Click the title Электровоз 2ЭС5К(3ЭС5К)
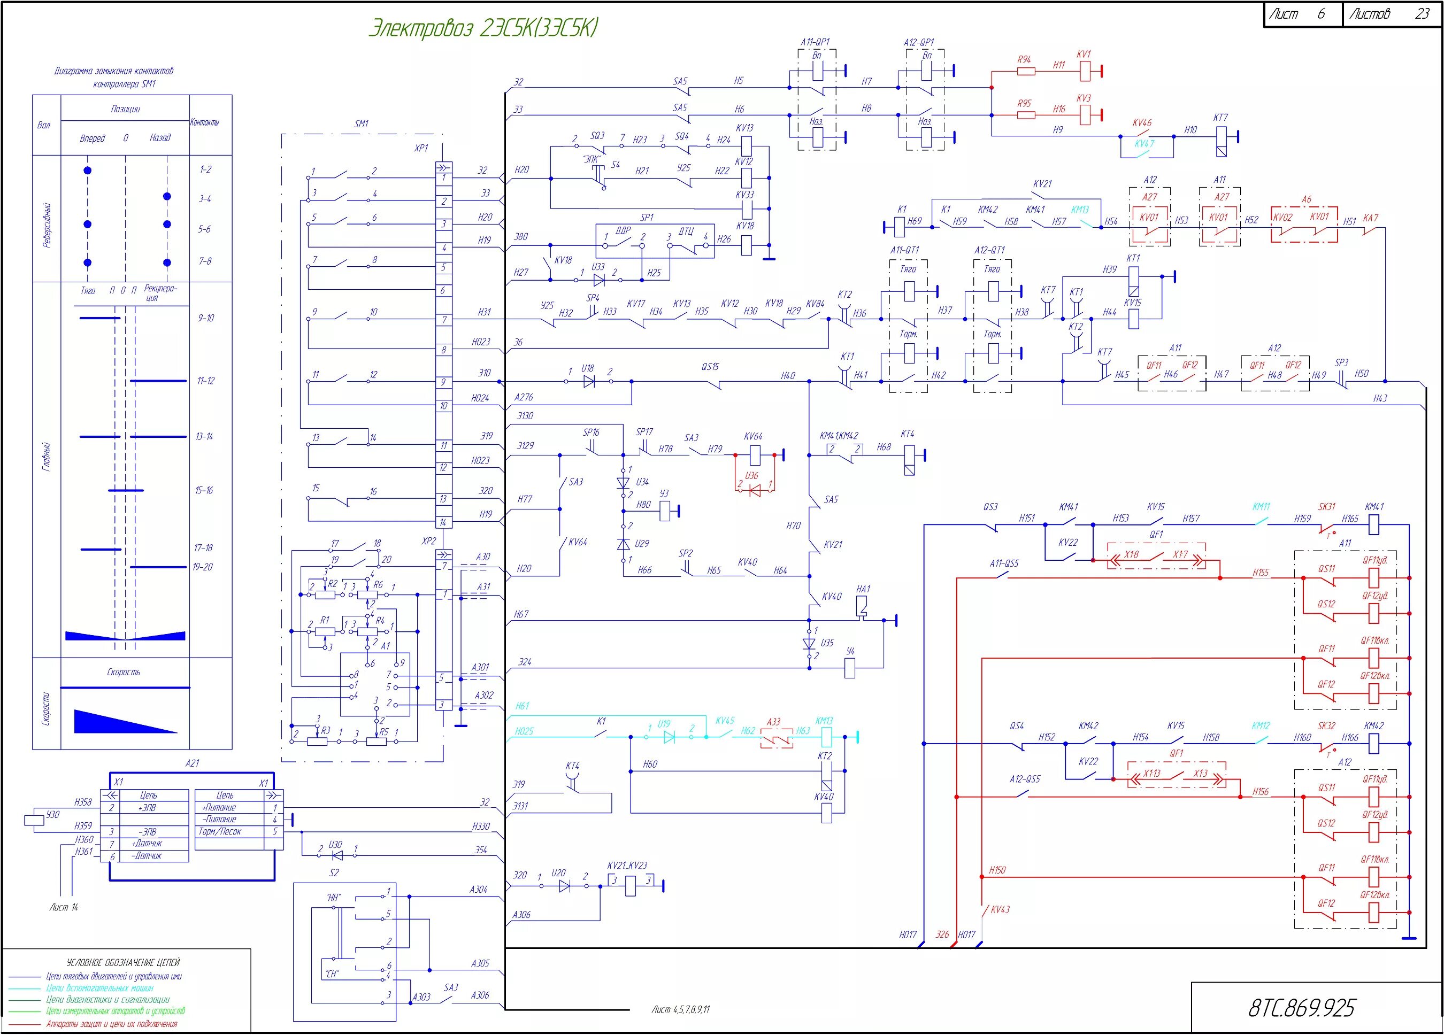This screenshot has width=1444, height=1035. (x=484, y=29)
